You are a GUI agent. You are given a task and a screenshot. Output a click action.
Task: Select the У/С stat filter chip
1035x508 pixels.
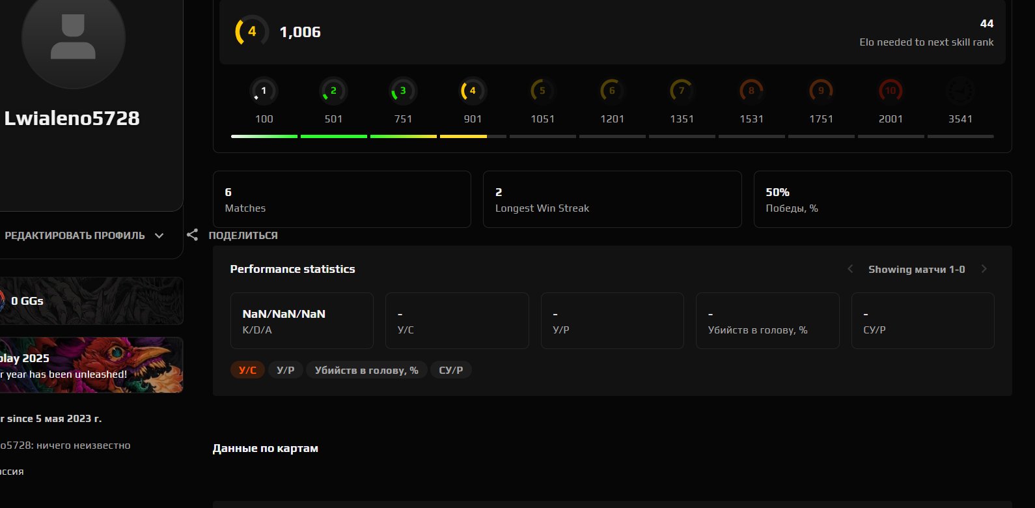(247, 370)
